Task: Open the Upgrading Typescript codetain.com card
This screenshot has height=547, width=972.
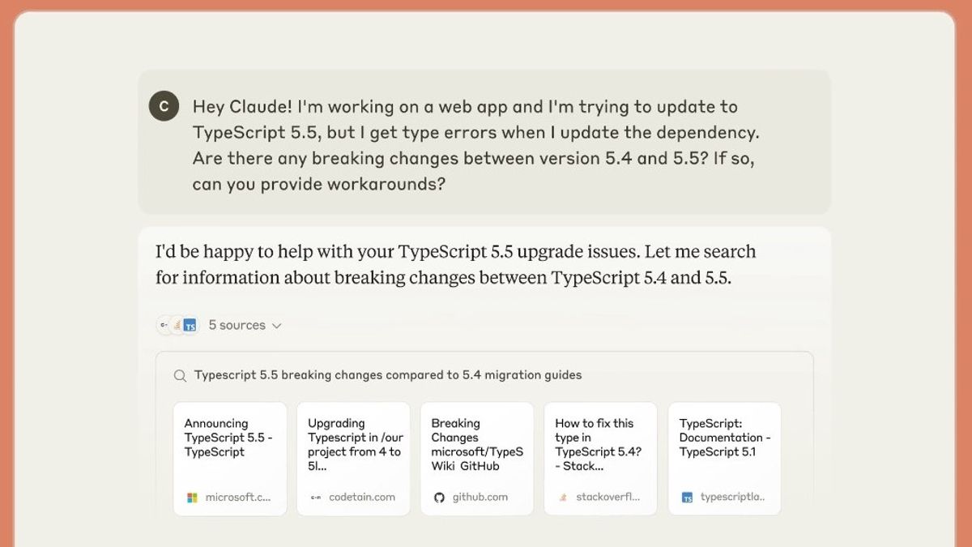Action: tap(353, 459)
